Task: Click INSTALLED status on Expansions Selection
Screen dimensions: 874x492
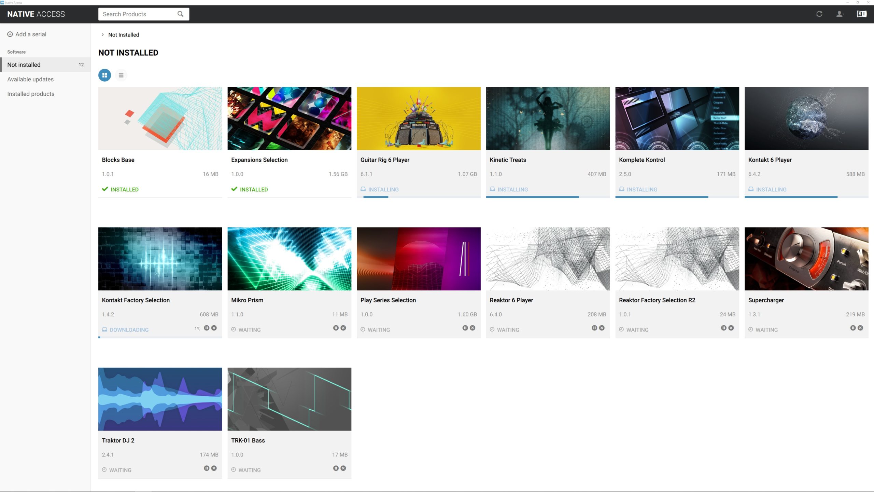Action: click(x=250, y=189)
